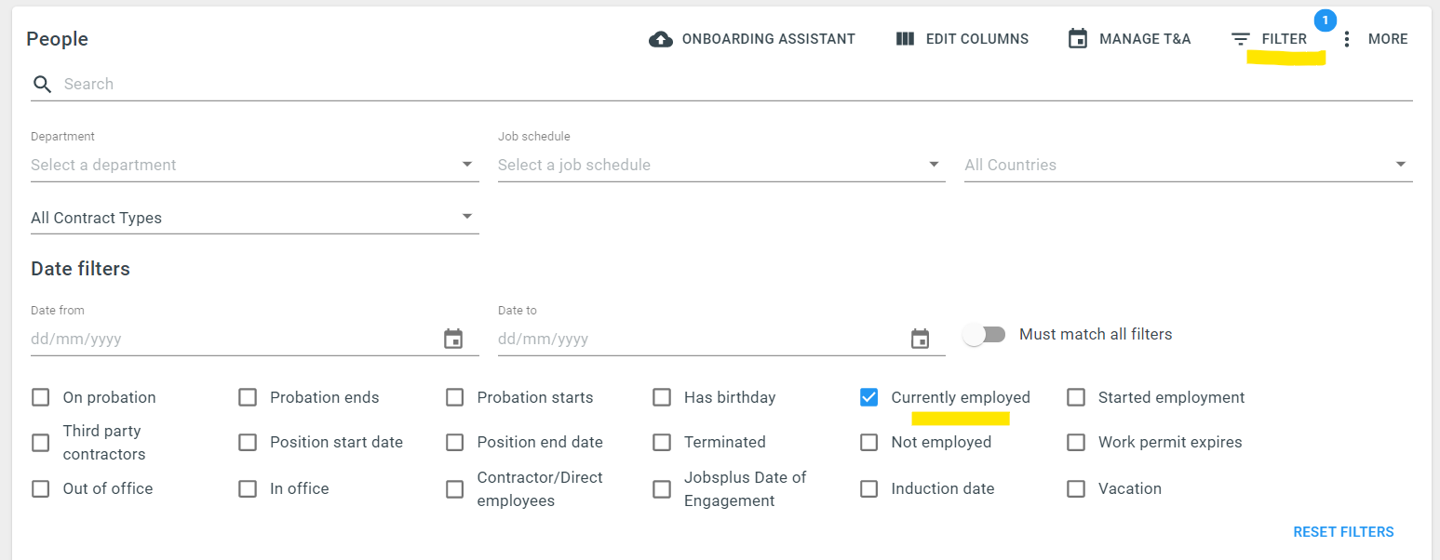The image size is (1440, 560).
Task: Click the search magnifier icon
Action: tap(42, 85)
